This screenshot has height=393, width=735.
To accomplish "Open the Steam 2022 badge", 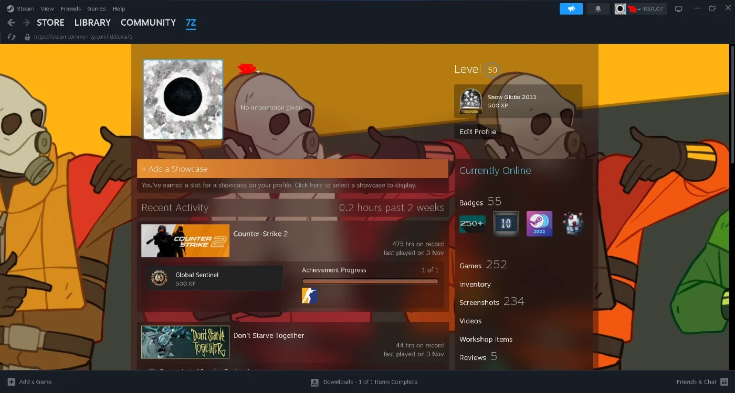I will coord(539,224).
